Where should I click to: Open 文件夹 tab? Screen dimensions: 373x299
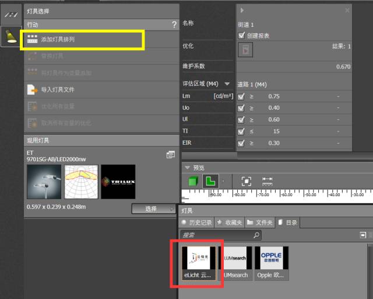click(259, 222)
